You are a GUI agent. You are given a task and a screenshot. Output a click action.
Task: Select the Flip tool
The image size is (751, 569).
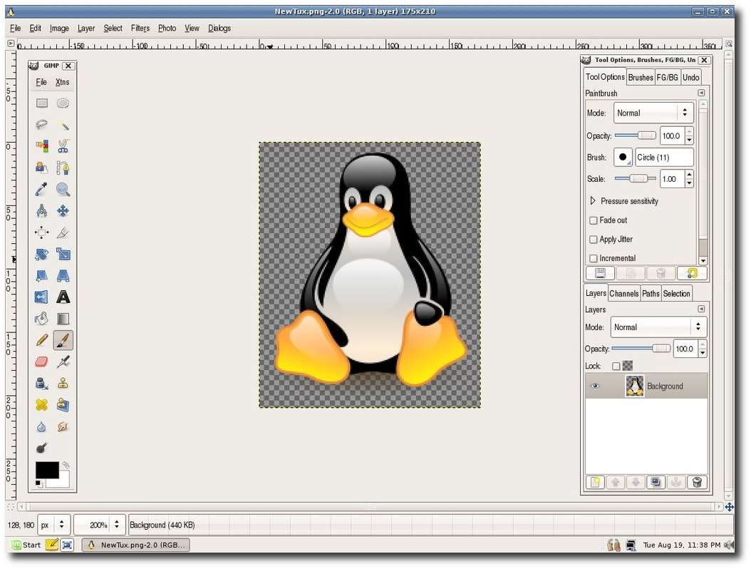[x=41, y=297]
